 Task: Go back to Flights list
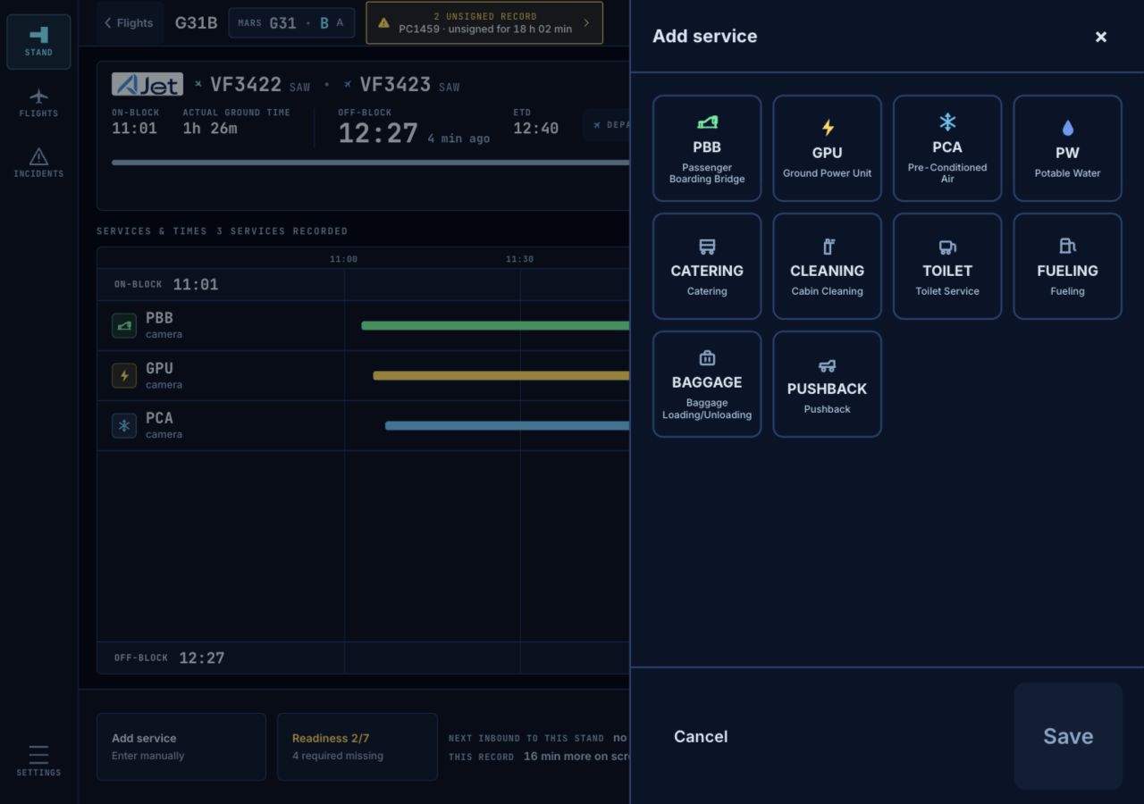tap(130, 23)
